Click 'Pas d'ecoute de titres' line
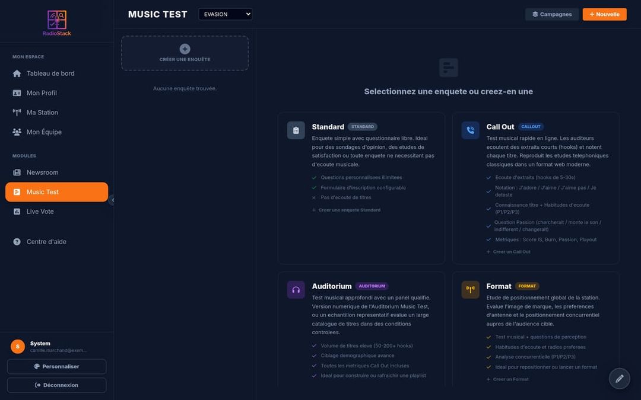The width and height of the screenshot is (641, 400). pyautogui.click(x=346, y=197)
